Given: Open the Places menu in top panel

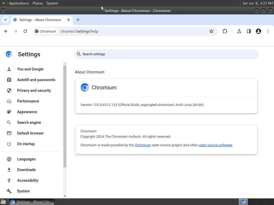Looking at the screenshot, I should pyautogui.click(x=38, y=3).
